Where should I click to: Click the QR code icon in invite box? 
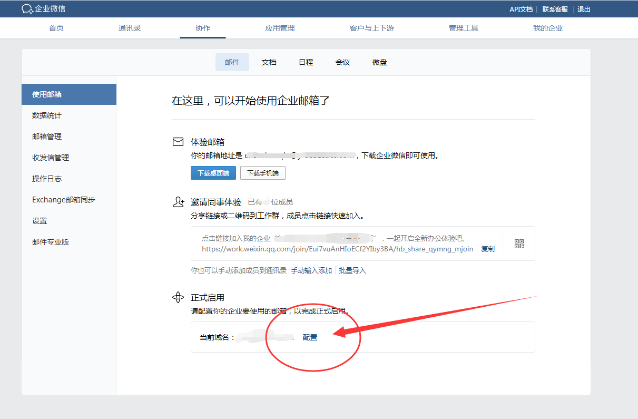click(x=519, y=243)
